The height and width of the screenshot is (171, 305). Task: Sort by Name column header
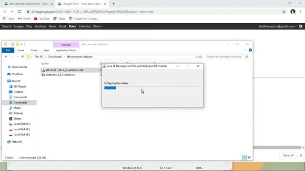(45, 64)
